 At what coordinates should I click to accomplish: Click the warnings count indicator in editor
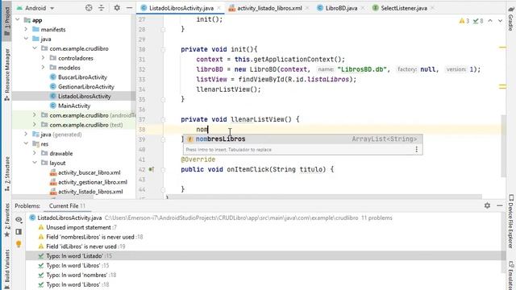click(464, 21)
